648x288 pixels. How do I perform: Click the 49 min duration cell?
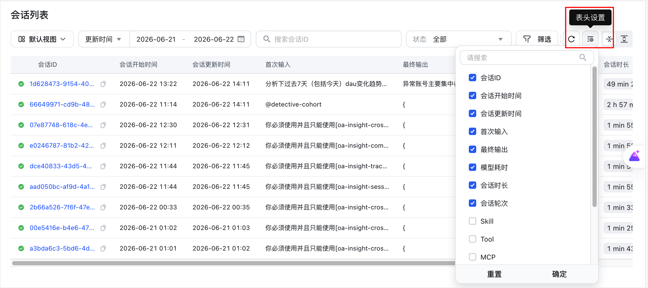coord(618,84)
